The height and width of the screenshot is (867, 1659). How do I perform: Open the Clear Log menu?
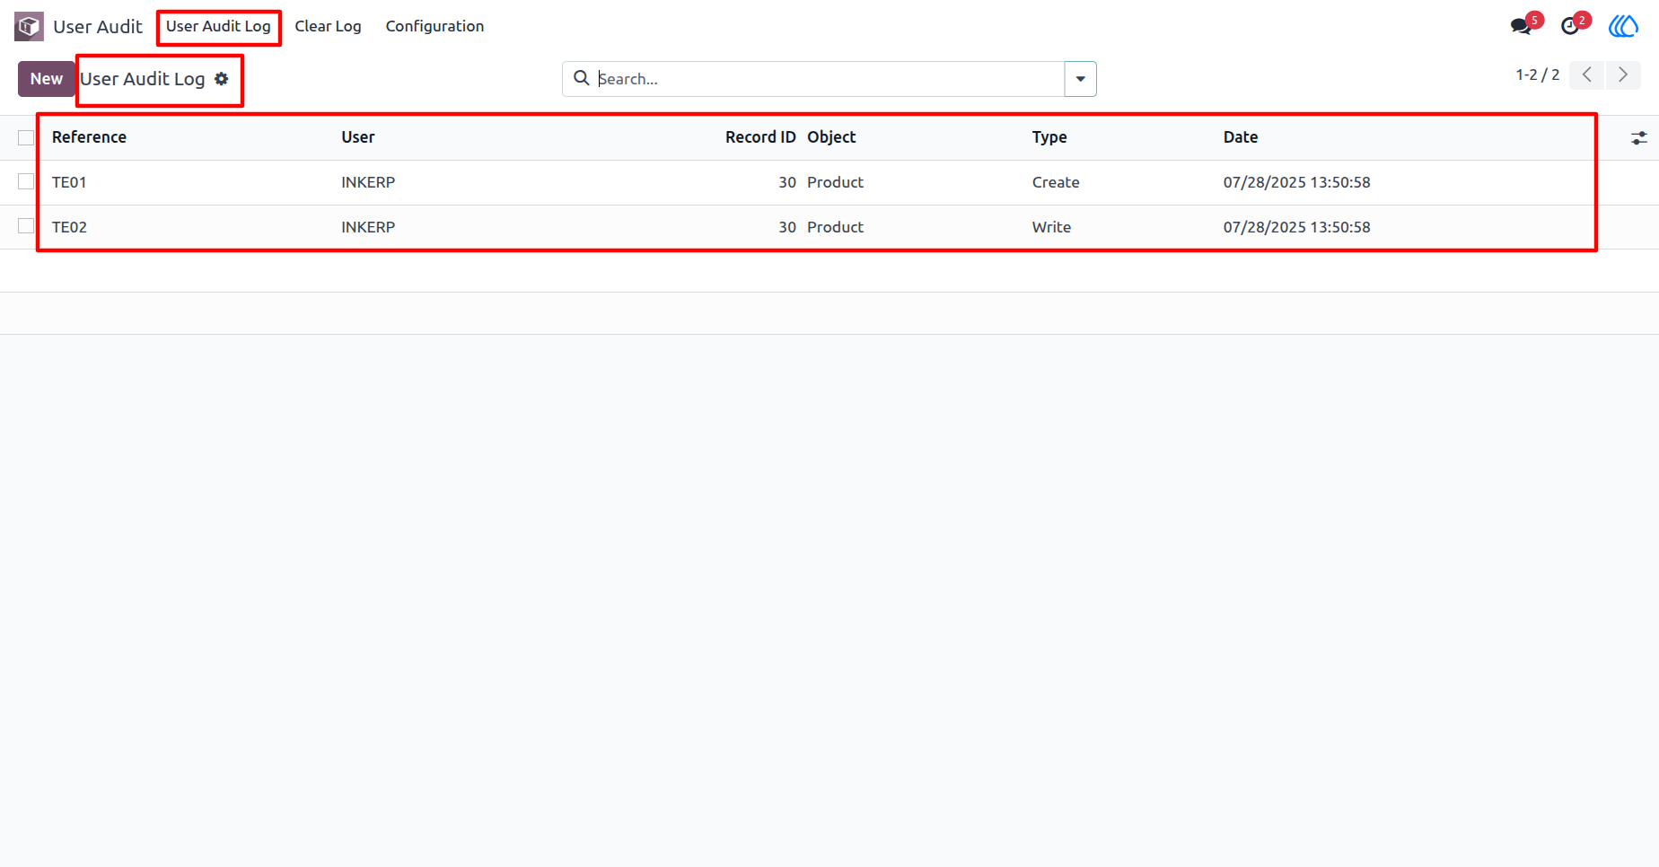(x=328, y=26)
